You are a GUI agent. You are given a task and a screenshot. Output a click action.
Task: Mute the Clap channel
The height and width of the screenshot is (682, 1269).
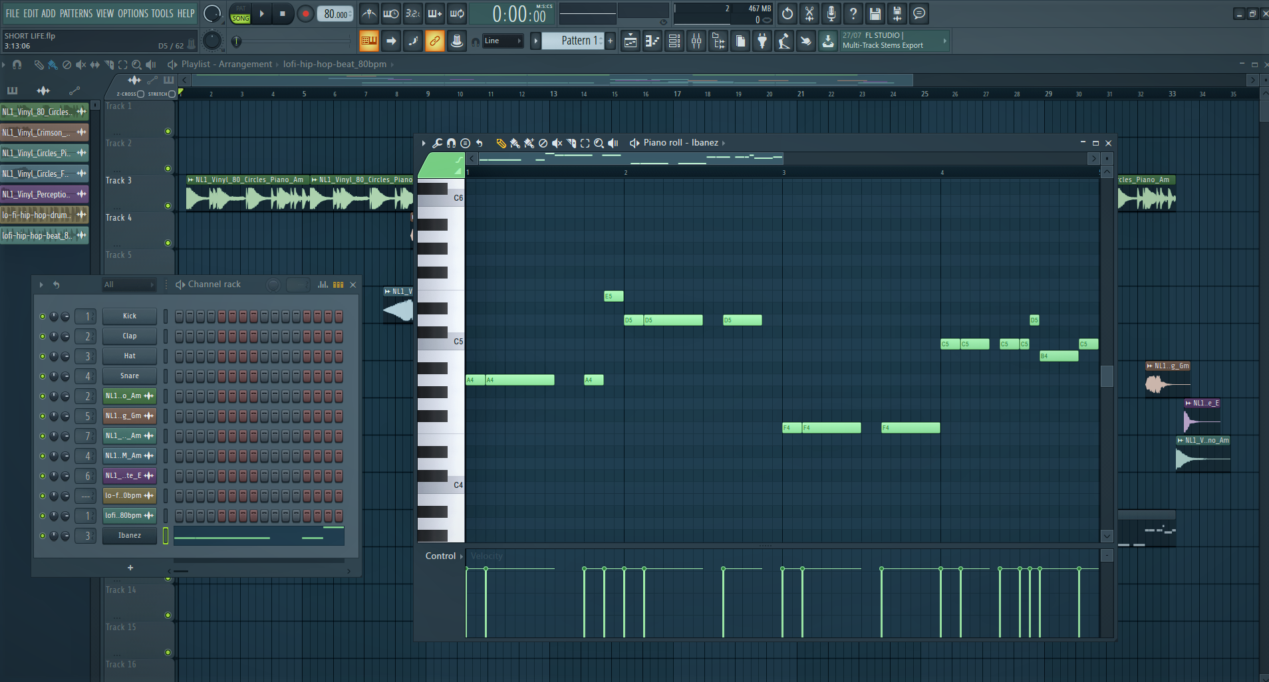[x=43, y=336]
